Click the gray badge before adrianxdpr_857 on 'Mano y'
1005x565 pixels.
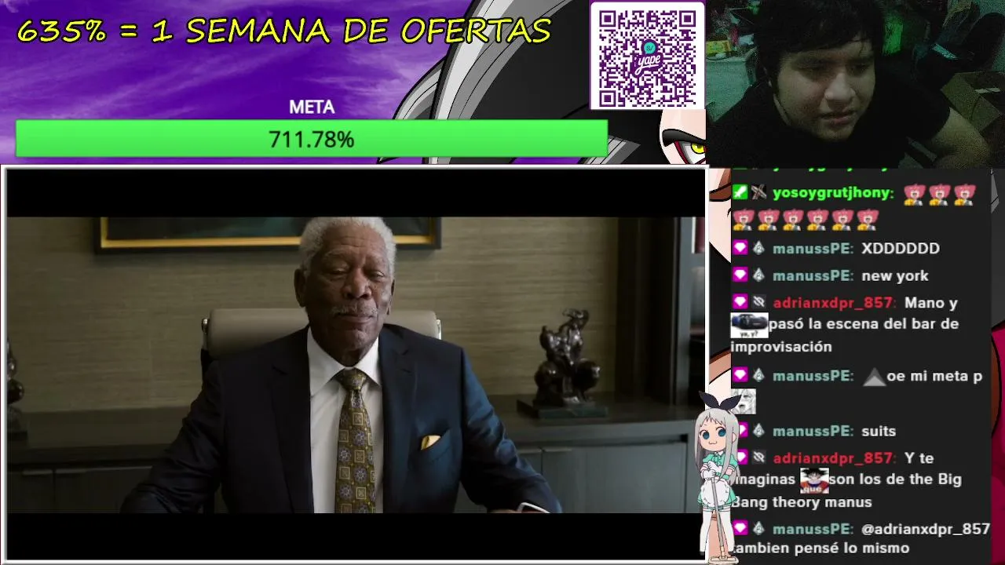coord(758,302)
